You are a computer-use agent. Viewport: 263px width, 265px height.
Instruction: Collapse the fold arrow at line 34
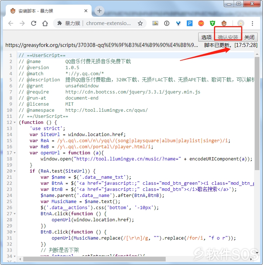(15, 256)
